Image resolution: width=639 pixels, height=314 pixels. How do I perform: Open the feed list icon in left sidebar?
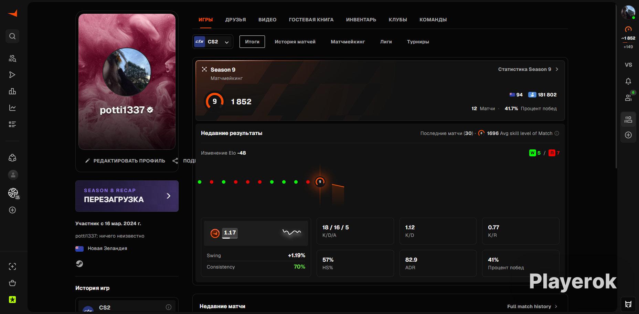pos(12,124)
